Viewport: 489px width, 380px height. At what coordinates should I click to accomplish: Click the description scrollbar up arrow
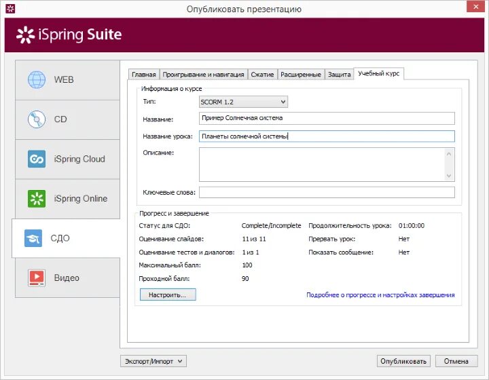pos(449,154)
